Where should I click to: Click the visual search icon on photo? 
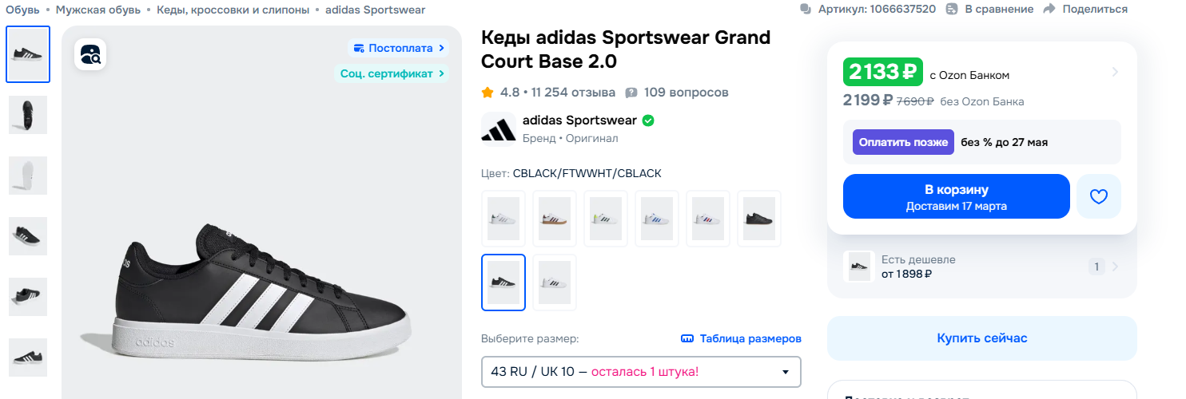90,54
